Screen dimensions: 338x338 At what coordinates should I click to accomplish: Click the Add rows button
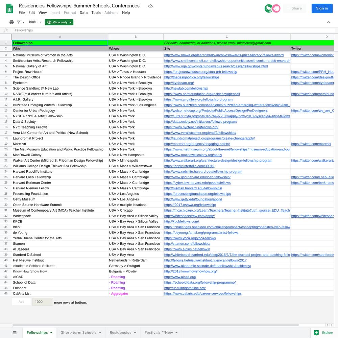pyautogui.click(x=21, y=301)
